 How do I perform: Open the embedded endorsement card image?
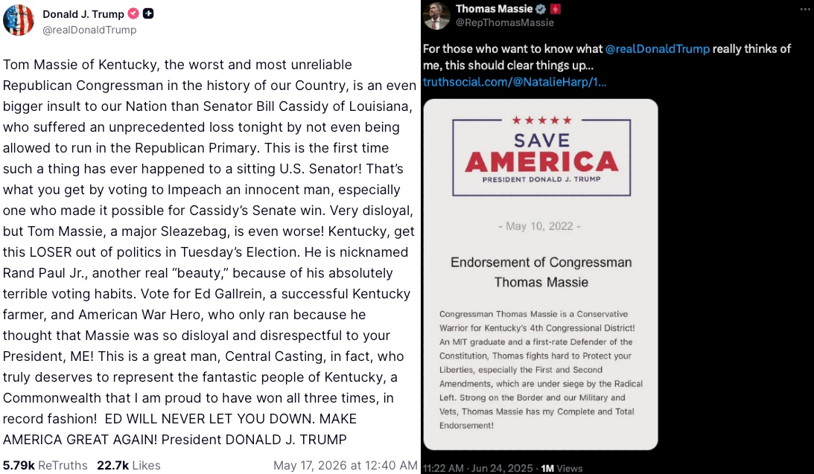(x=541, y=275)
